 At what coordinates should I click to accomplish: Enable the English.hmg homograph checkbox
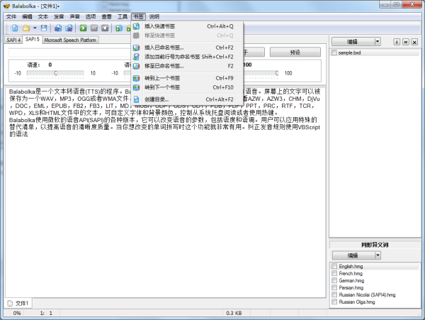click(x=334, y=266)
